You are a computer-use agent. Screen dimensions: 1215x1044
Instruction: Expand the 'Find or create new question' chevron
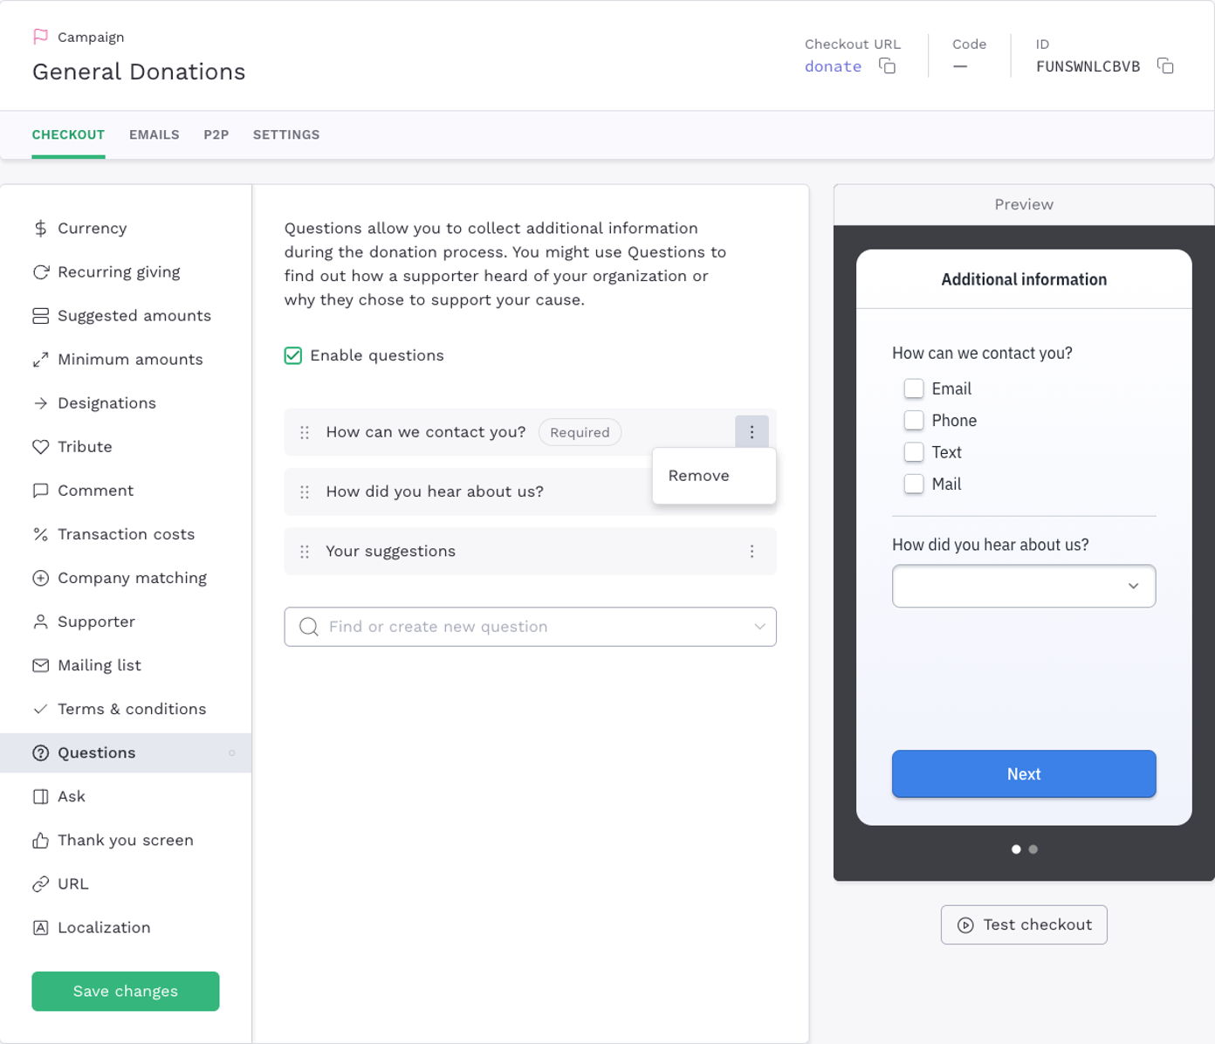coord(759,627)
